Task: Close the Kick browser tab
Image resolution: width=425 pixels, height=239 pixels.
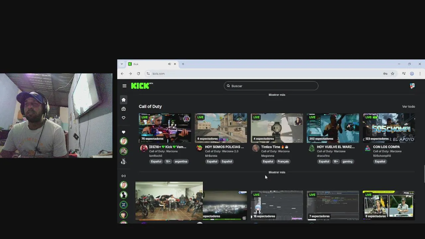Action: coord(175,64)
